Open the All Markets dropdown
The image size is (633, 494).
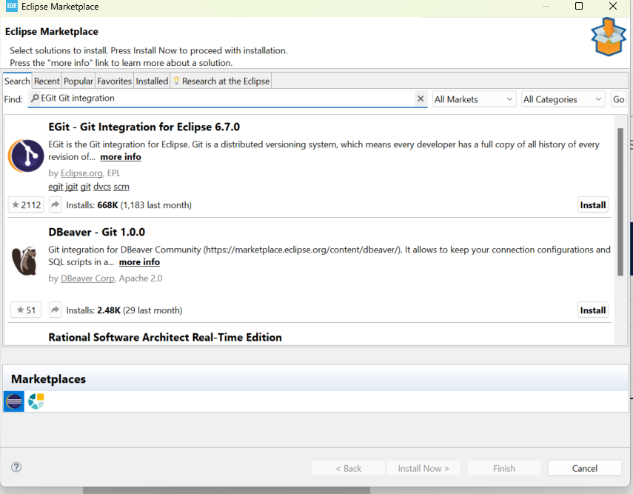coord(474,99)
